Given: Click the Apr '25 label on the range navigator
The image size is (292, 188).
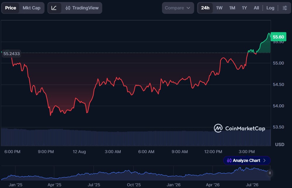Looking at the screenshot, I should click(54, 185).
